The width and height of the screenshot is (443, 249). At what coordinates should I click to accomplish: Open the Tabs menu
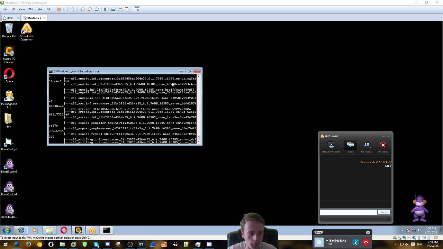point(39,9)
